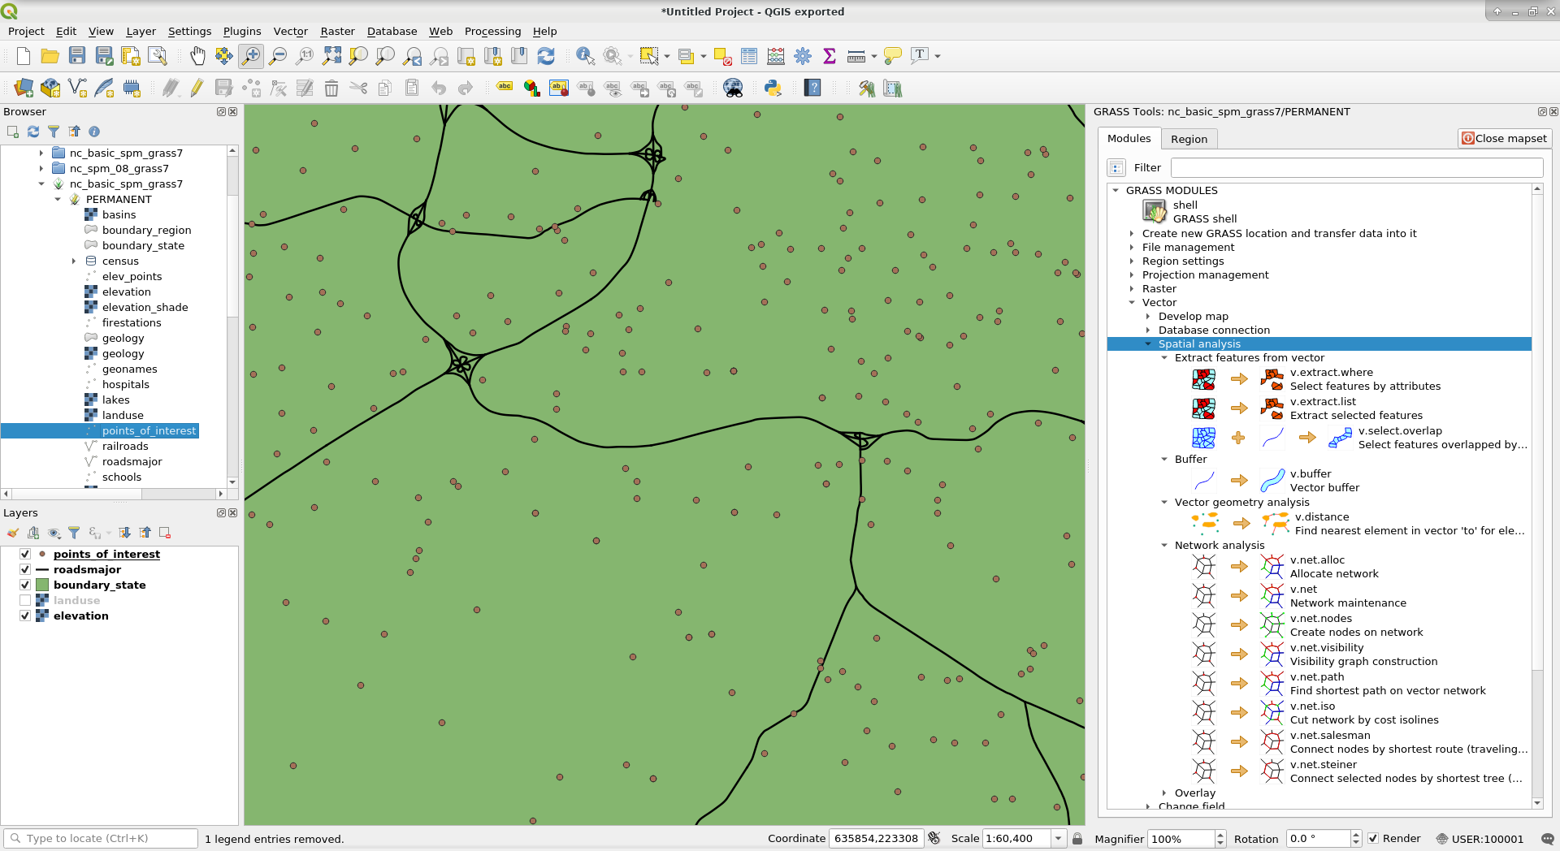Expand the census tree item
Screen dimensions: 1560x851
click(74, 261)
